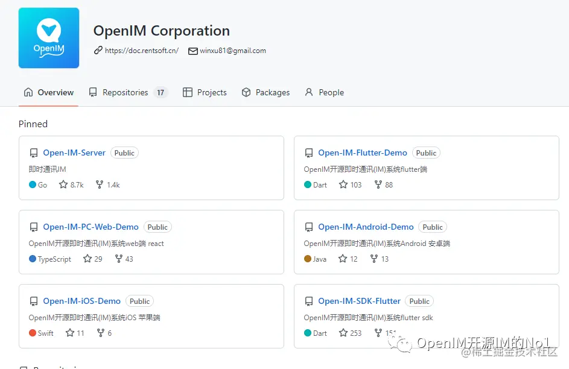The width and height of the screenshot is (569, 369).
Task: Click the star icon on Open-IM-Android-Demo
Action: click(x=343, y=259)
